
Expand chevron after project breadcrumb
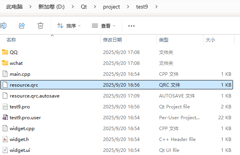pos(128,7)
